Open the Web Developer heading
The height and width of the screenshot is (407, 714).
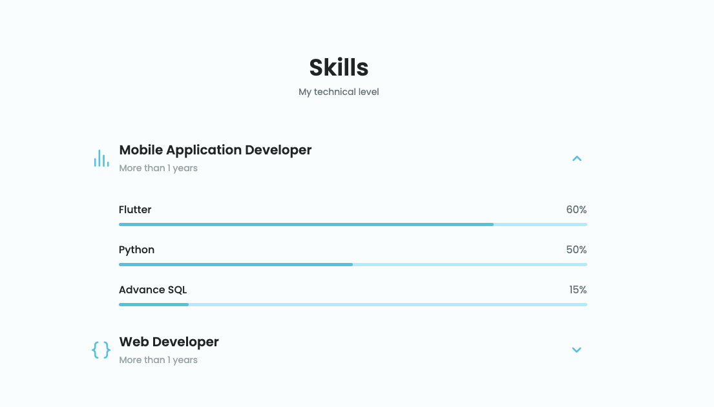(169, 342)
